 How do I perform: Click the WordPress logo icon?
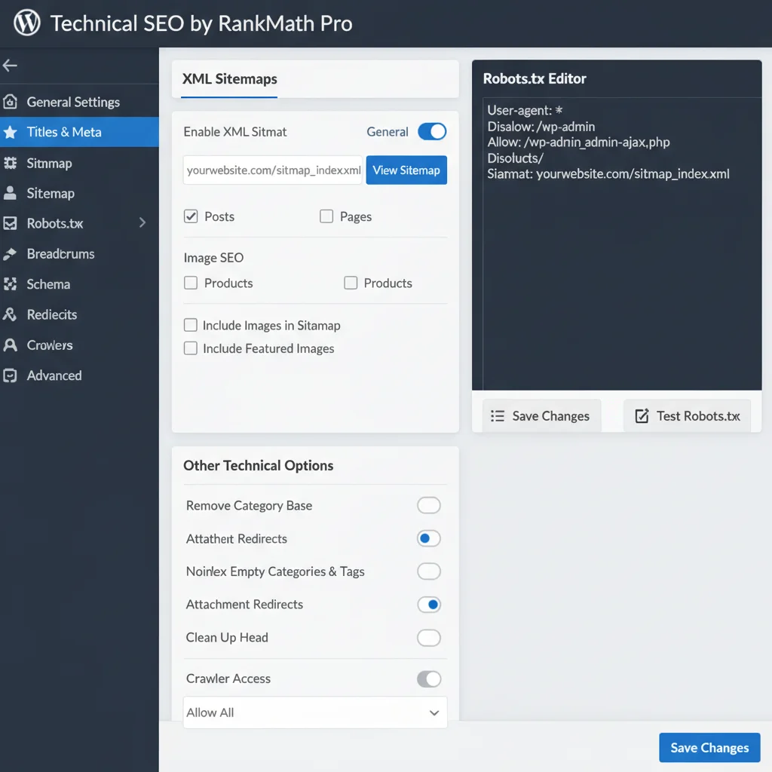(x=26, y=23)
